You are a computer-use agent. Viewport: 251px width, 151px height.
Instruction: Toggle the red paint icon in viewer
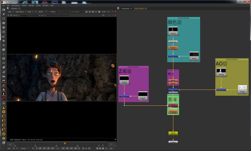click(x=113, y=15)
